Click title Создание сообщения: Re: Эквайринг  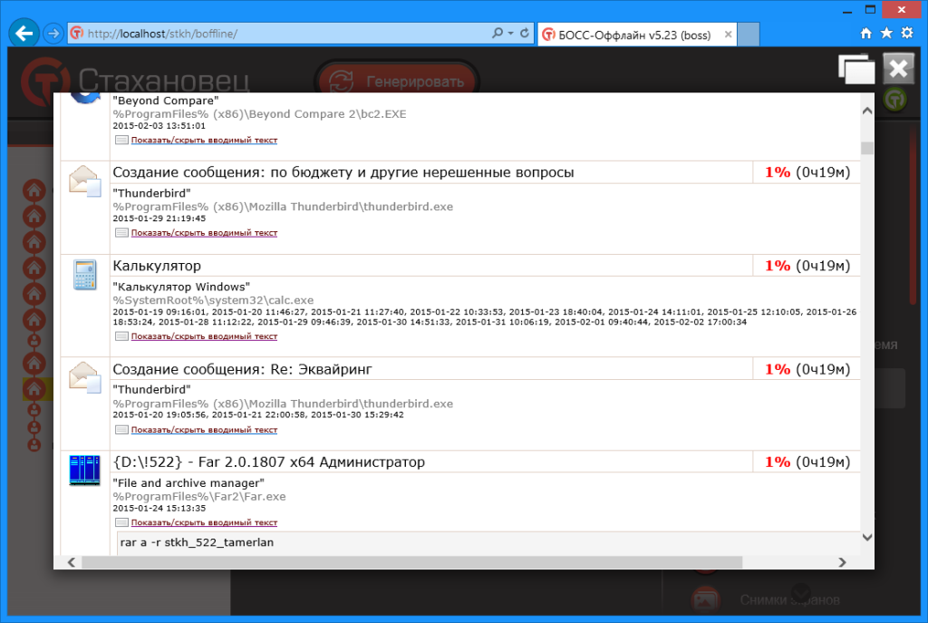tap(243, 369)
